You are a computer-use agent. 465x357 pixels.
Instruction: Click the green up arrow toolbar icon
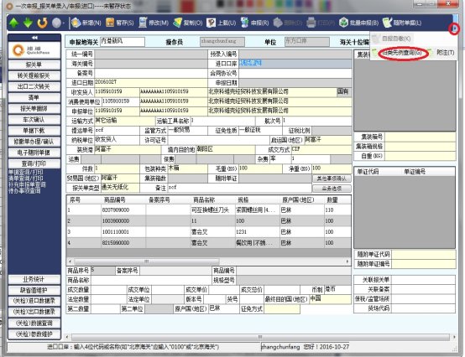(14, 23)
